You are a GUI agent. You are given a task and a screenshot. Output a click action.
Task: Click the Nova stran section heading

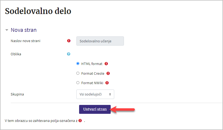tap(23, 30)
